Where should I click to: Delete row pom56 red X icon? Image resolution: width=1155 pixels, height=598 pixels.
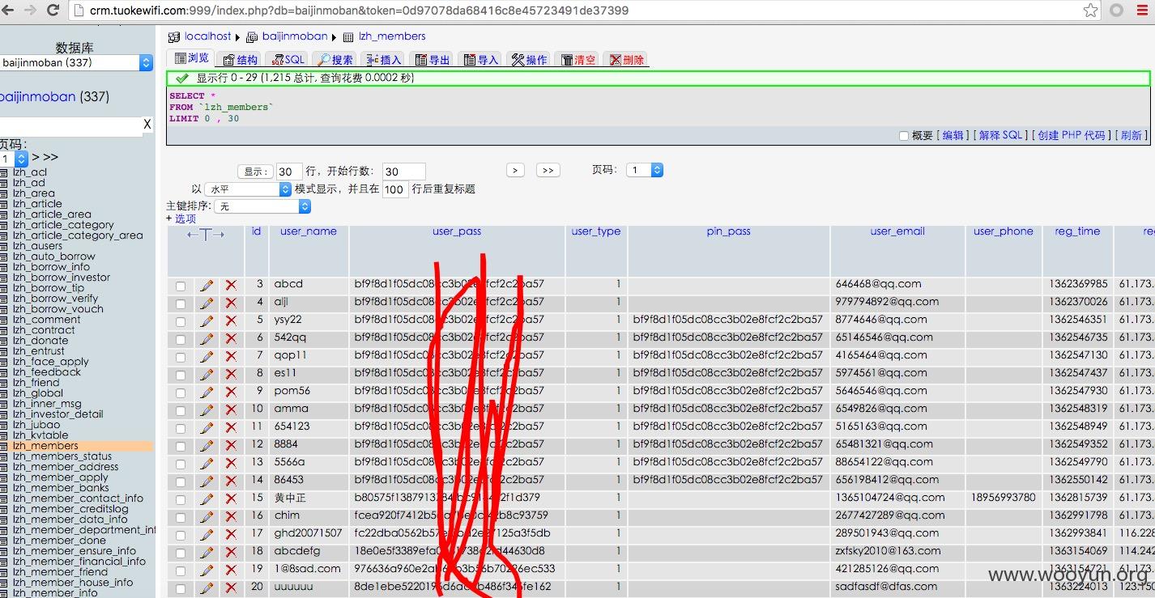pos(231,392)
